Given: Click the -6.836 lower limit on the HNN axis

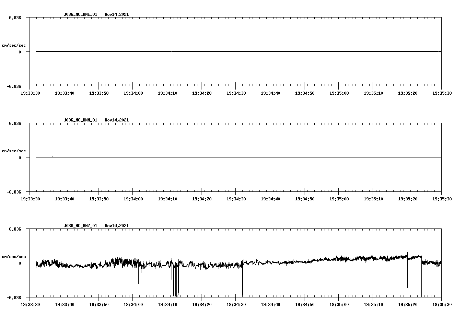Looking at the screenshot, I should (x=14, y=192).
